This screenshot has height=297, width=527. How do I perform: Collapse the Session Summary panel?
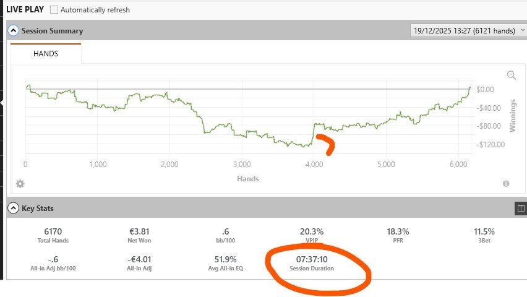(x=13, y=30)
